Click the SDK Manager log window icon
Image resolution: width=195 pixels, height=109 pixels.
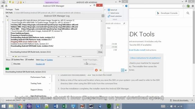[x=100, y=70]
